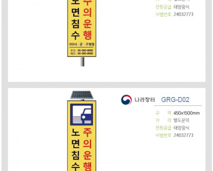Click the upper 식별번호 24032773 number
The width and height of the screenshot is (213, 171).
coord(183,14)
